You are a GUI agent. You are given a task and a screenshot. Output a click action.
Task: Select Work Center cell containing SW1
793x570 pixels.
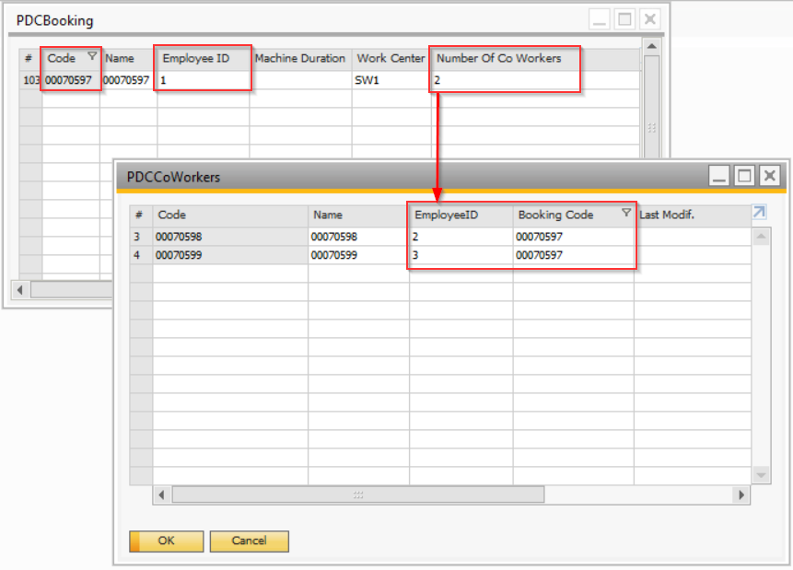391,81
